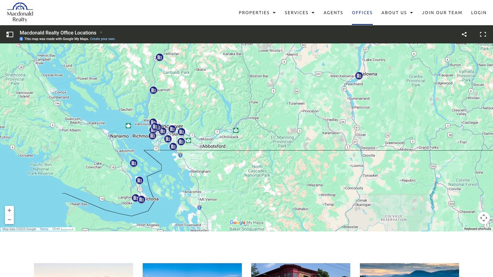Click the office photo thumbnail with red building
This screenshot has height=277, width=493.
tap(301, 270)
